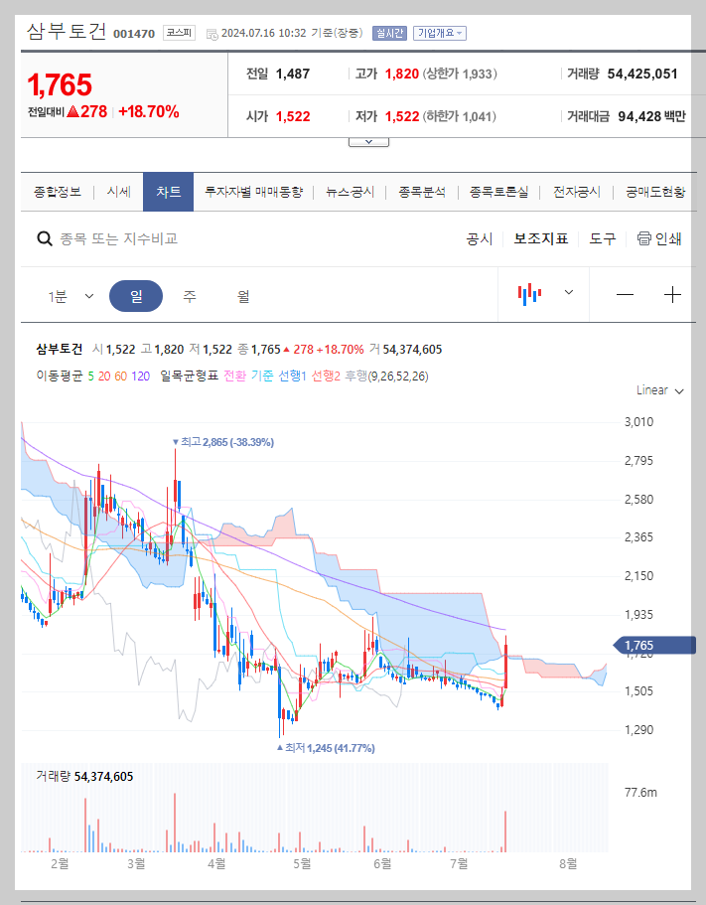Click the small icon beside the 2024.07.16 date

212,33
